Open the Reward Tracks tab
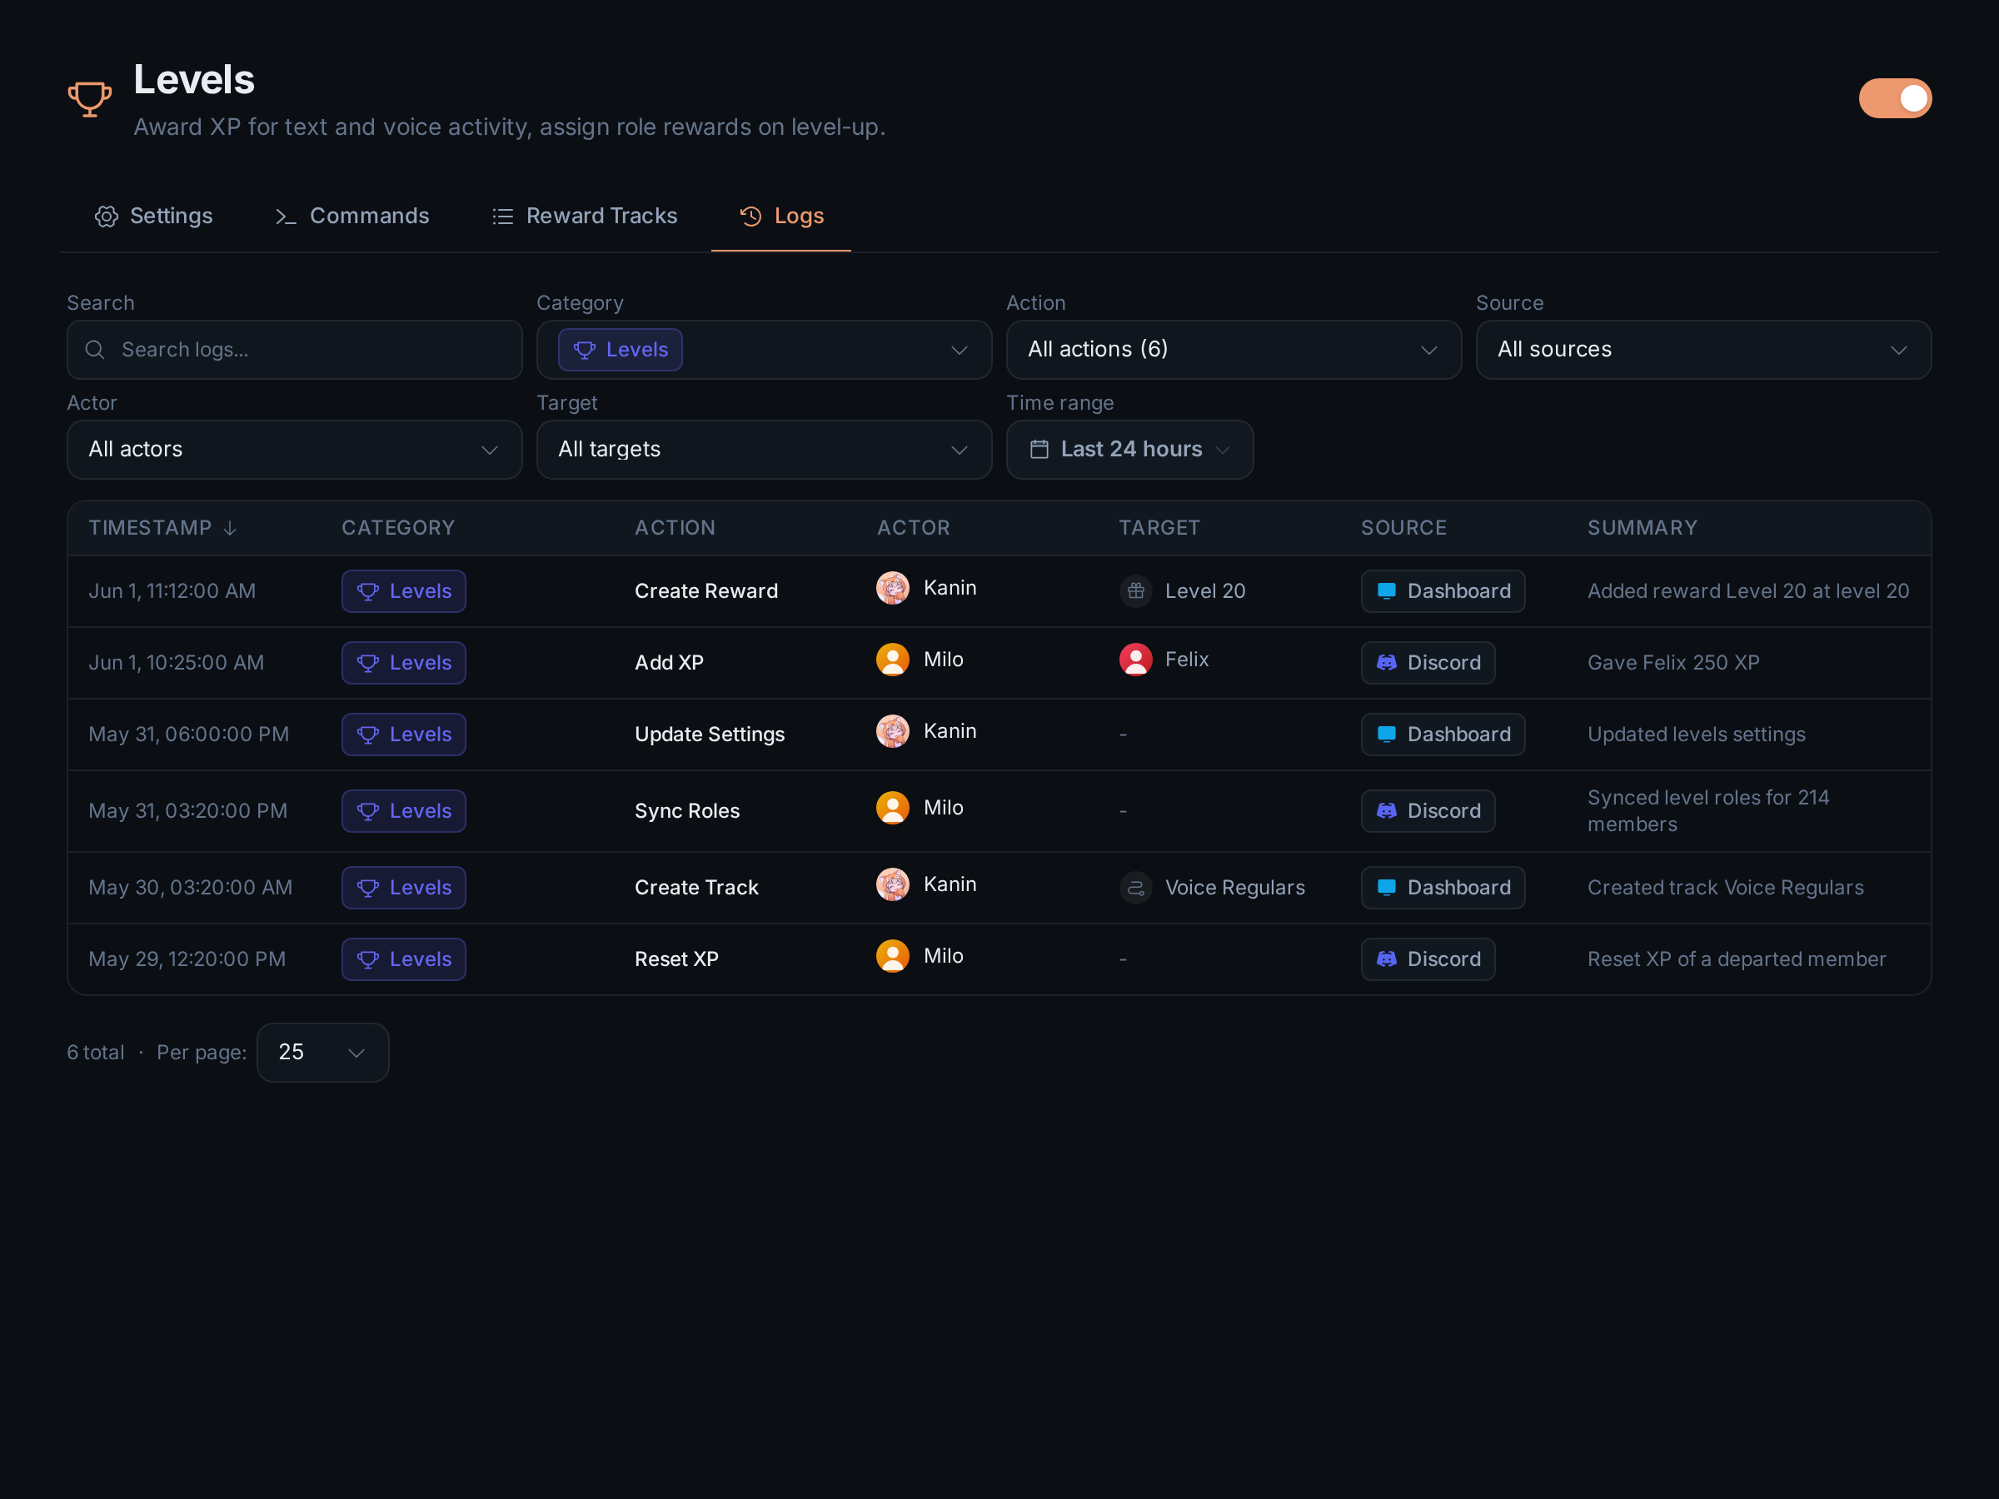Screen dimensions: 1999x1499 [x=585, y=216]
